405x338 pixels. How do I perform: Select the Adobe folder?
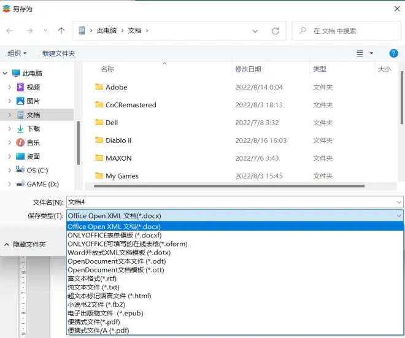116,87
